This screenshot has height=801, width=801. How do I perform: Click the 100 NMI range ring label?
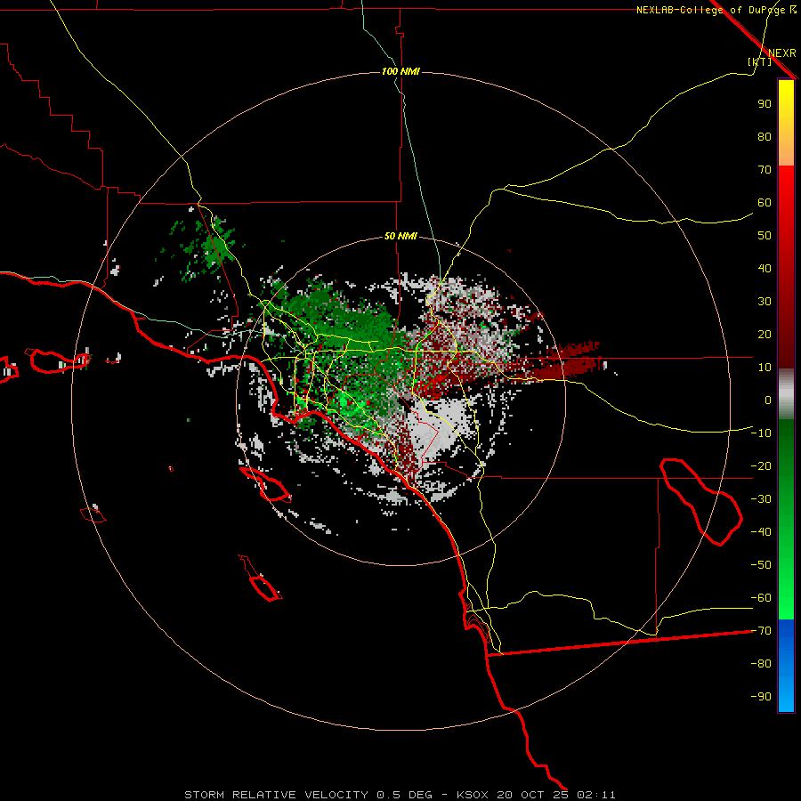click(x=401, y=71)
